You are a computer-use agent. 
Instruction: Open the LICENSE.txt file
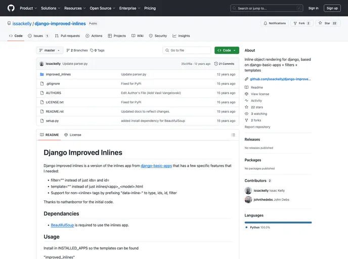click(55, 102)
